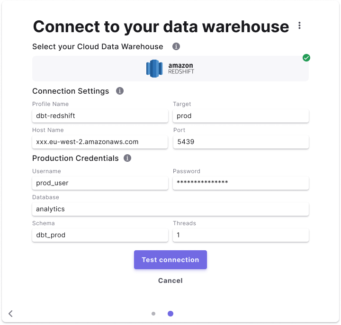Screen dimensions: 341x325
Task: Focus the Password input field
Action: pos(241,183)
